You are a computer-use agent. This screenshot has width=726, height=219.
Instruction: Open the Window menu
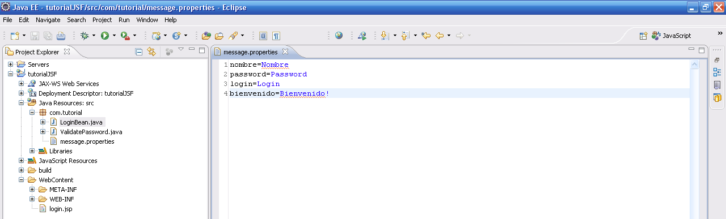pos(147,20)
